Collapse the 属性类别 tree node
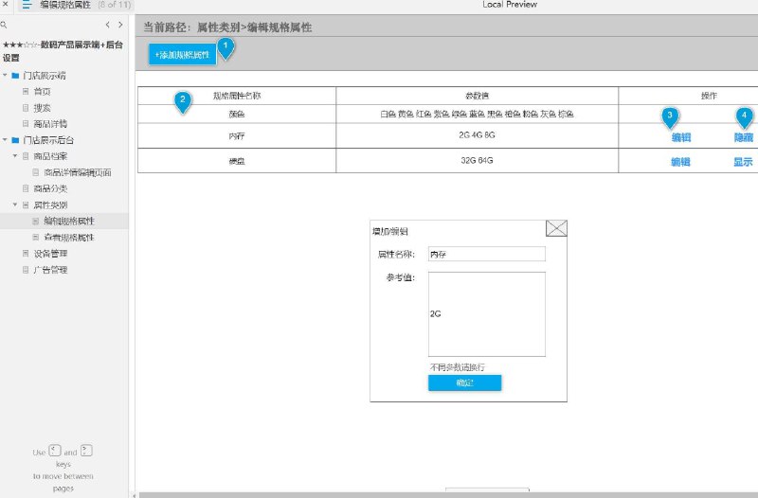Screen dimensions: 758x498 point(15,205)
